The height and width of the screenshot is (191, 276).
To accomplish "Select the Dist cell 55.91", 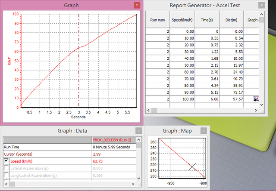I will (232, 86).
